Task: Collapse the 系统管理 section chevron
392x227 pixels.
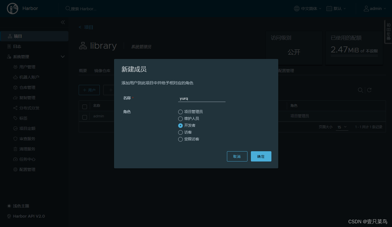Action: click(x=63, y=57)
